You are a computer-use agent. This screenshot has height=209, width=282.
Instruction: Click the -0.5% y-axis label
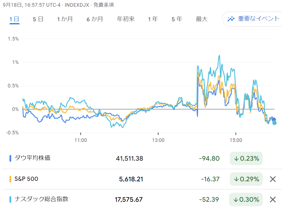pos(12,133)
